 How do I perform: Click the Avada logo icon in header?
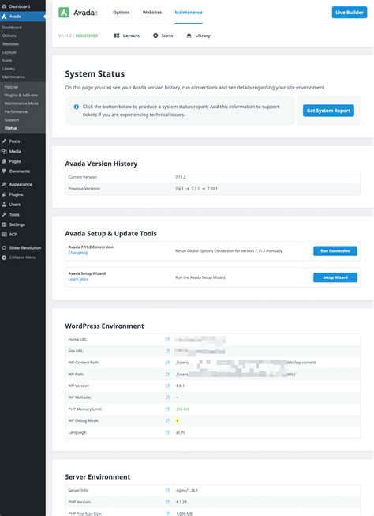coord(64,13)
